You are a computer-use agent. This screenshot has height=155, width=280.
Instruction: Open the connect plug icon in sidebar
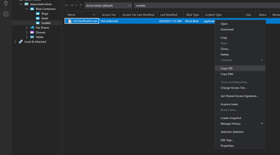coord(6,4)
